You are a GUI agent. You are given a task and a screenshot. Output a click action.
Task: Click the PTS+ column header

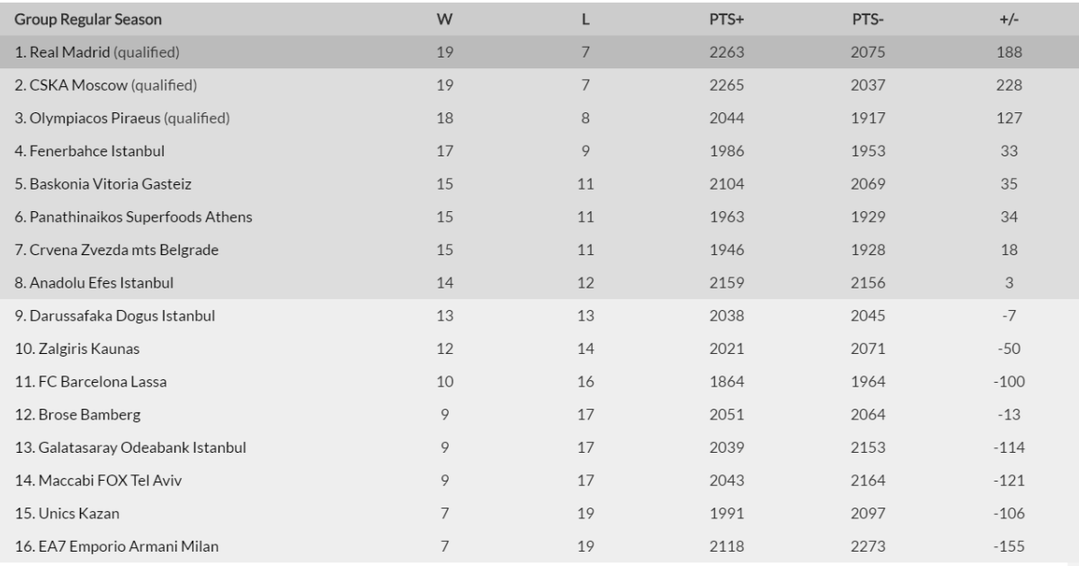click(x=726, y=19)
